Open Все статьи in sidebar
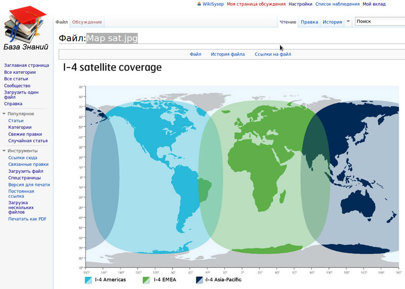This screenshot has width=405, height=289. [x=16, y=79]
